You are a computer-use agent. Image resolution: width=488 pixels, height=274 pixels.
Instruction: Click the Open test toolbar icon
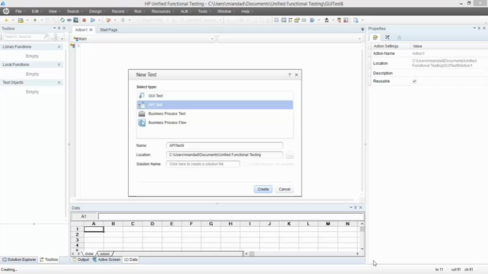[21, 21]
